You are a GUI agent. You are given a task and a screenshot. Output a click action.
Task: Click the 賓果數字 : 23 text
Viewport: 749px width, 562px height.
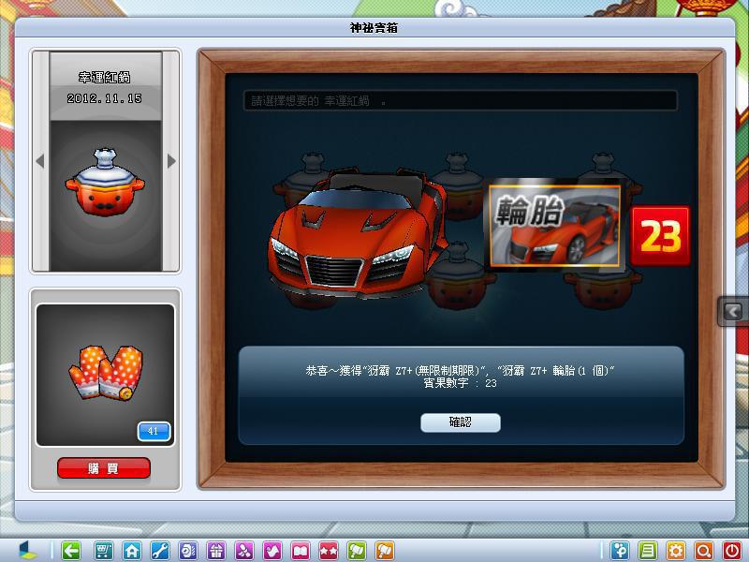click(x=460, y=383)
